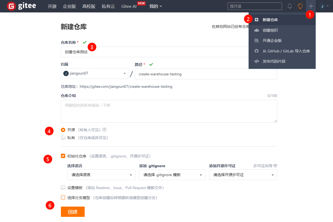Screen dimensions: 333x222
Task: Click the Gitee logo icon
Action: pos(11,6)
